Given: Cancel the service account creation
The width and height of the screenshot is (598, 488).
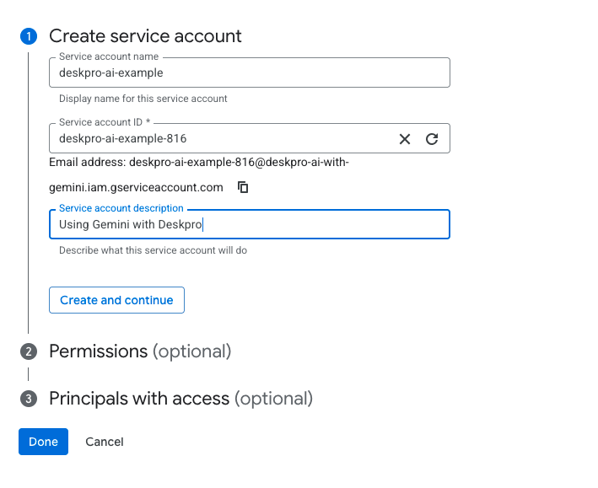Looking at the screenshot, I should tap(105, 442).
